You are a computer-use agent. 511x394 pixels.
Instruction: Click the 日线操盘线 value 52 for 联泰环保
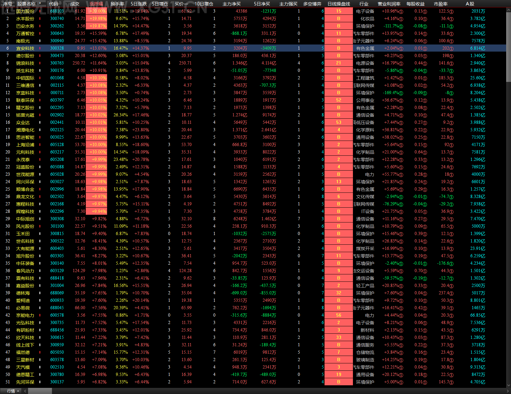coord(339,100)
